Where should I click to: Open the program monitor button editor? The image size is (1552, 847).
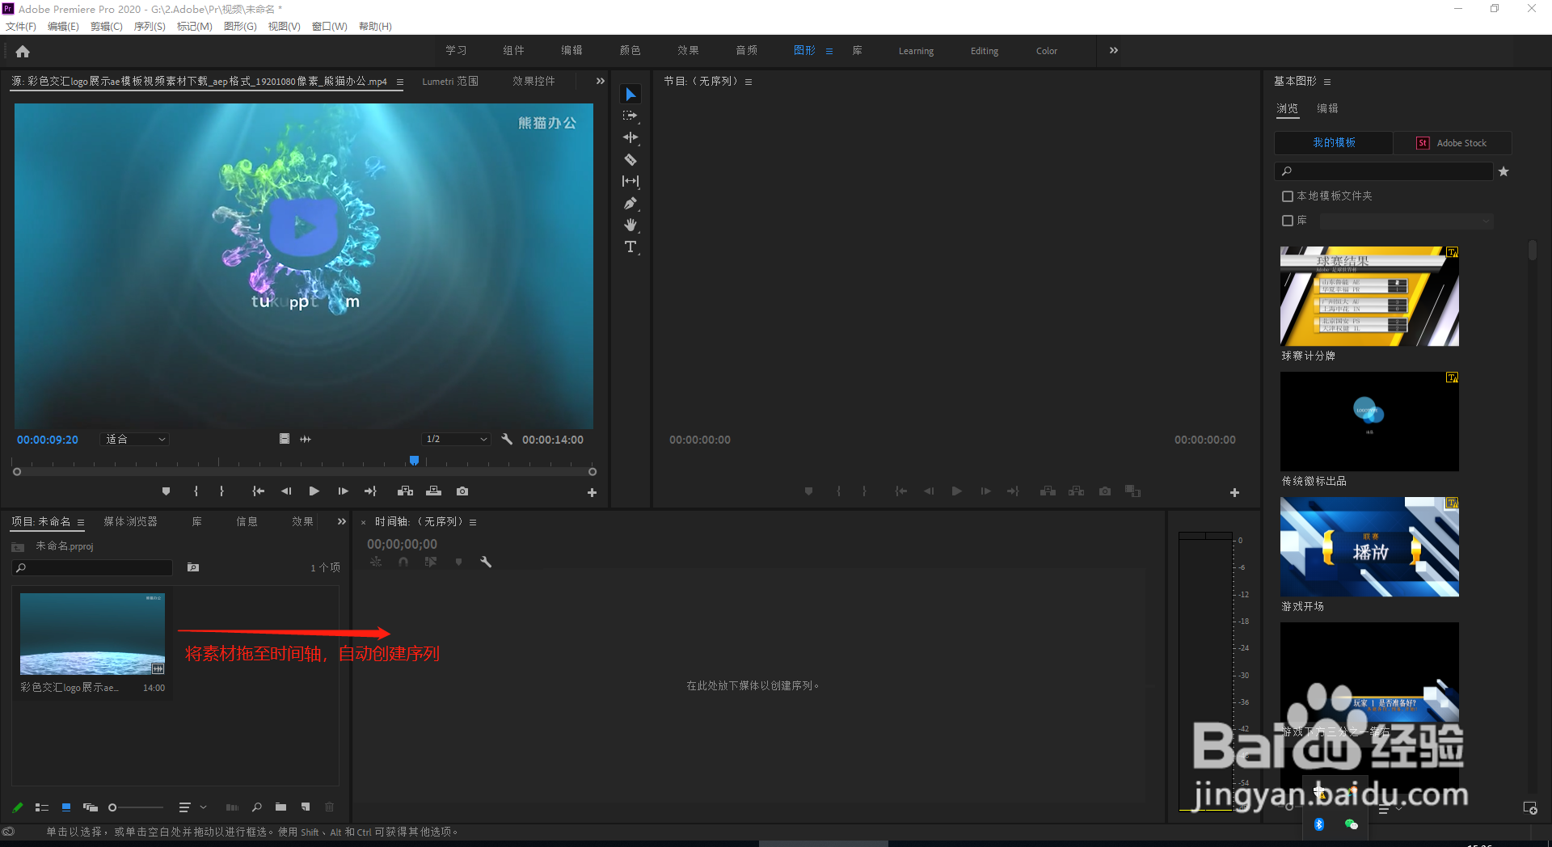click(1234, 492)
